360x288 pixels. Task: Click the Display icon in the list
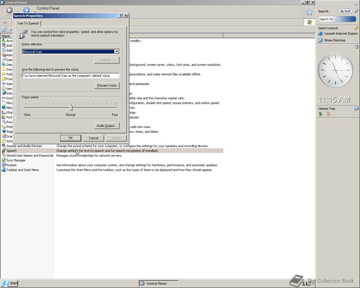(x=4, y=65)
